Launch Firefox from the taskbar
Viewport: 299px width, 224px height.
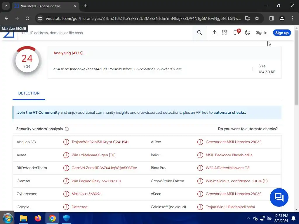(x=38, y=218)
